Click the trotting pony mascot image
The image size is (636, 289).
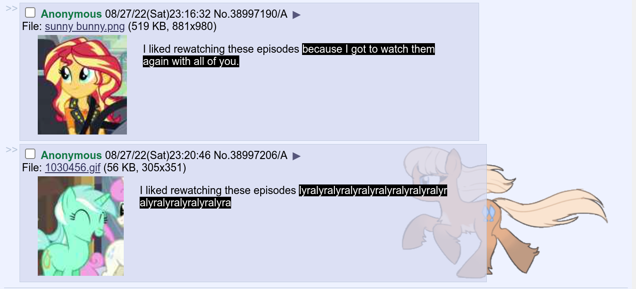point(505,212)
